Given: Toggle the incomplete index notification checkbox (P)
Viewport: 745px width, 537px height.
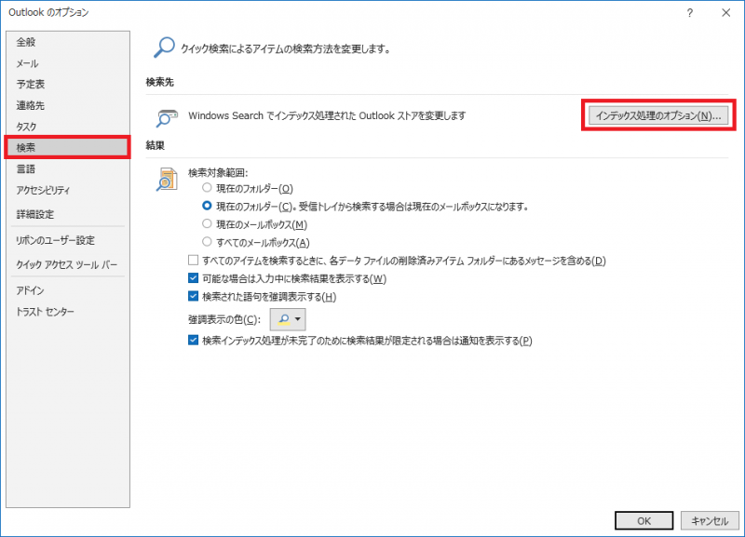Looking at the screenshot, I should 193,341.
